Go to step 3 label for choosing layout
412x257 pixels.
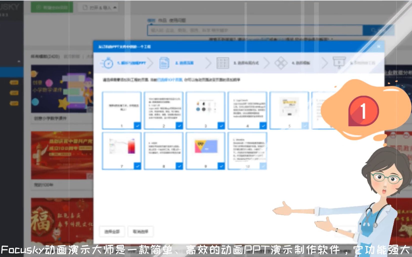(246, 63)
